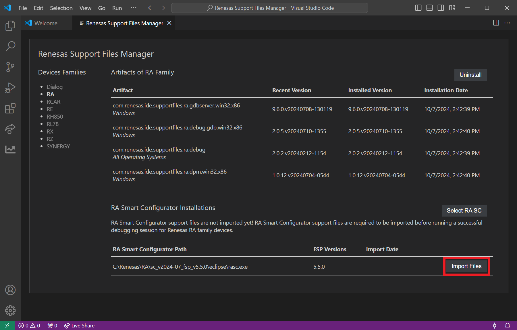Switch to the Welcome tab
The width and height of the screenshot is (517, 330).
click(x=46, y=23)
